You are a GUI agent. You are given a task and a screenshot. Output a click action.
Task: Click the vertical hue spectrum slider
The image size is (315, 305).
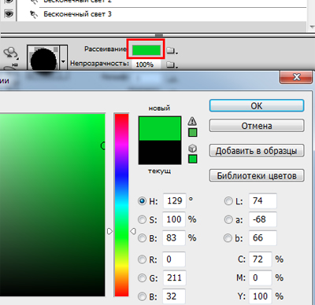pos(121,204)
